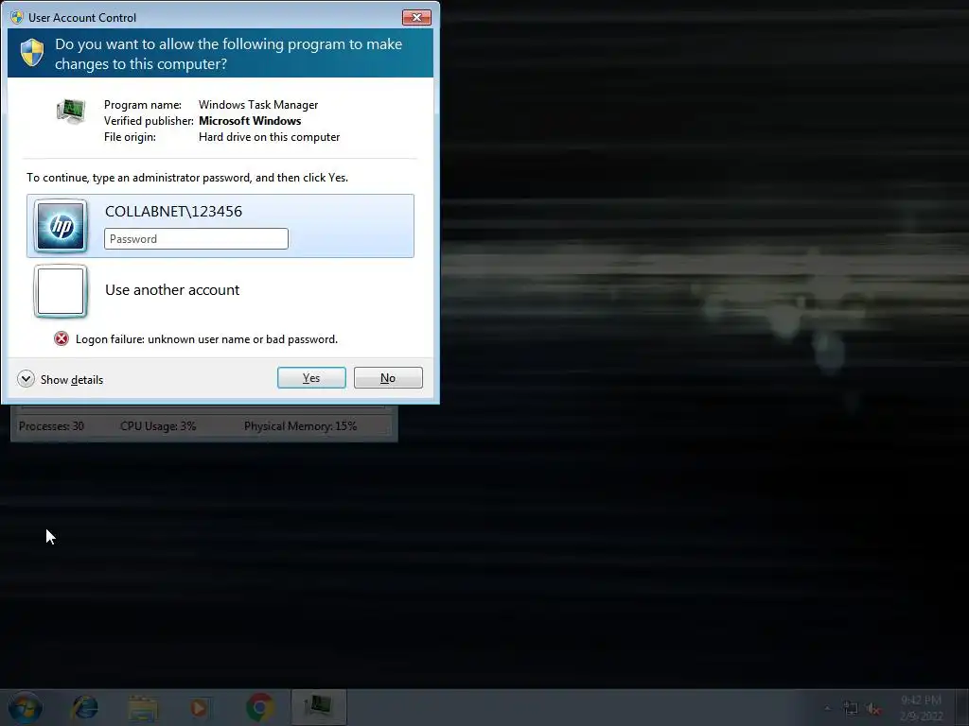Click the No button in UAC dialog

(388, 378)
